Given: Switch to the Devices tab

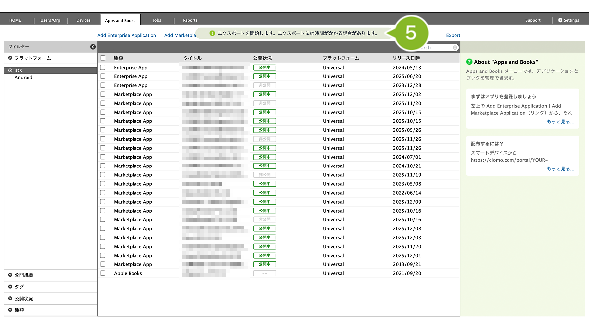Looking at the screenshot, I should [83, 20].
